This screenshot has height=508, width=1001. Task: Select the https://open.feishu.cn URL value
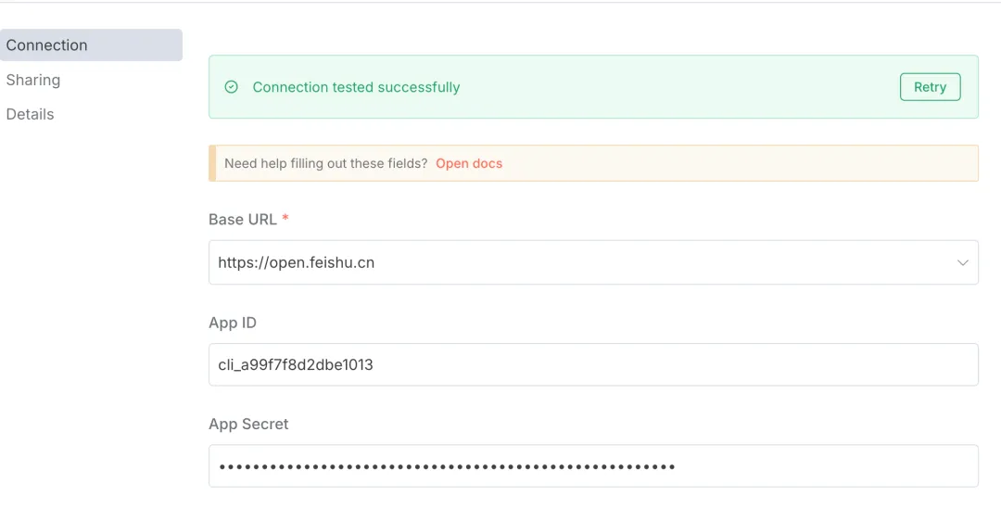(297, 263)
